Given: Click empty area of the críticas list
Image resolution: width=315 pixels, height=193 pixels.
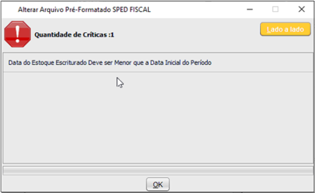Looking at the screenshot, I should point(158,117).
